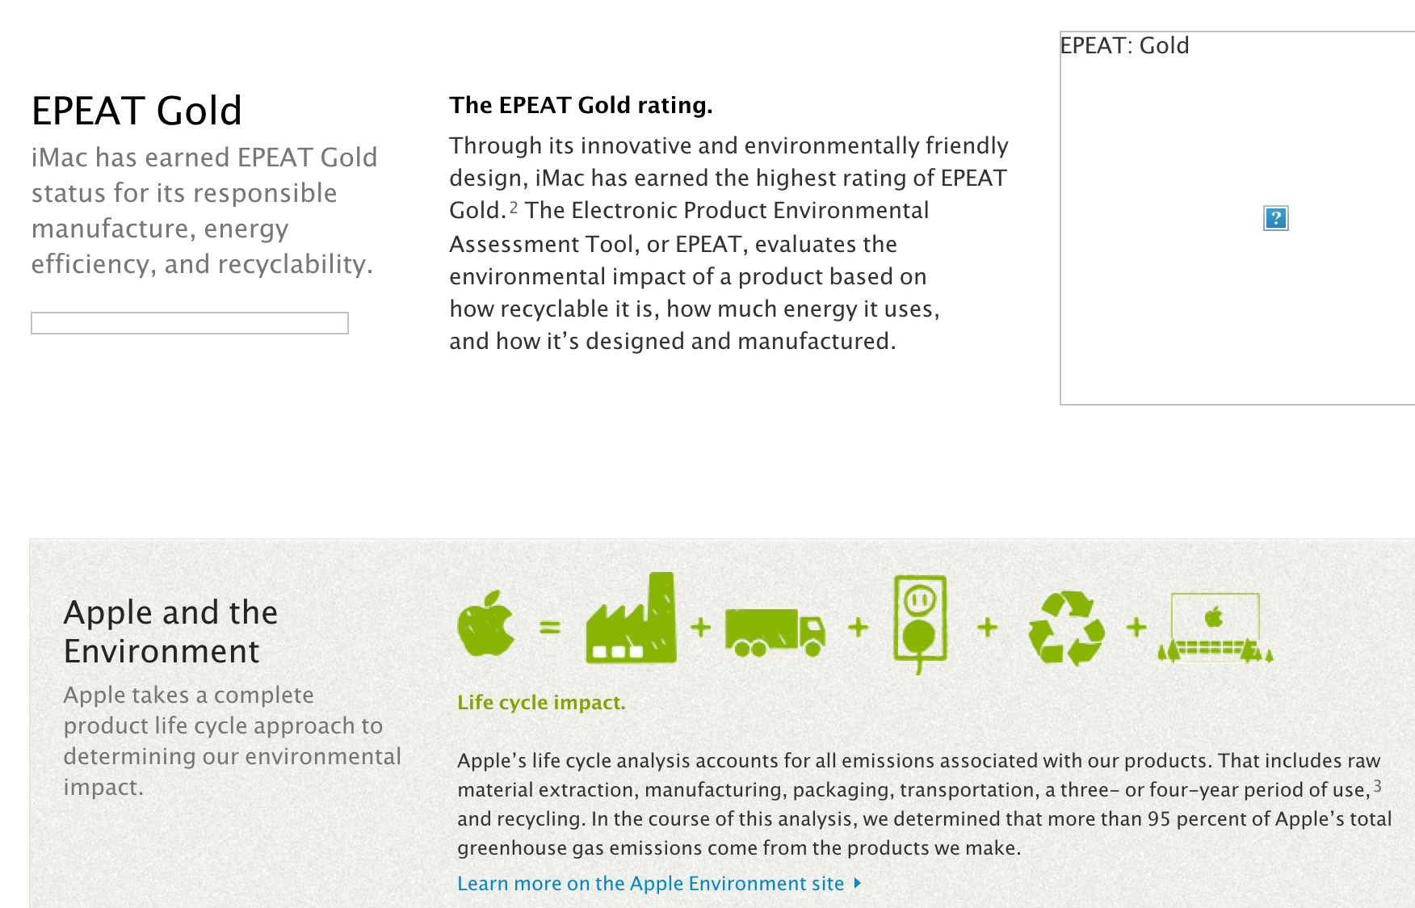Viewport: 1415px width, 908px height.
Task: Click the green delivery truck icon
Action: pos(775,632)
